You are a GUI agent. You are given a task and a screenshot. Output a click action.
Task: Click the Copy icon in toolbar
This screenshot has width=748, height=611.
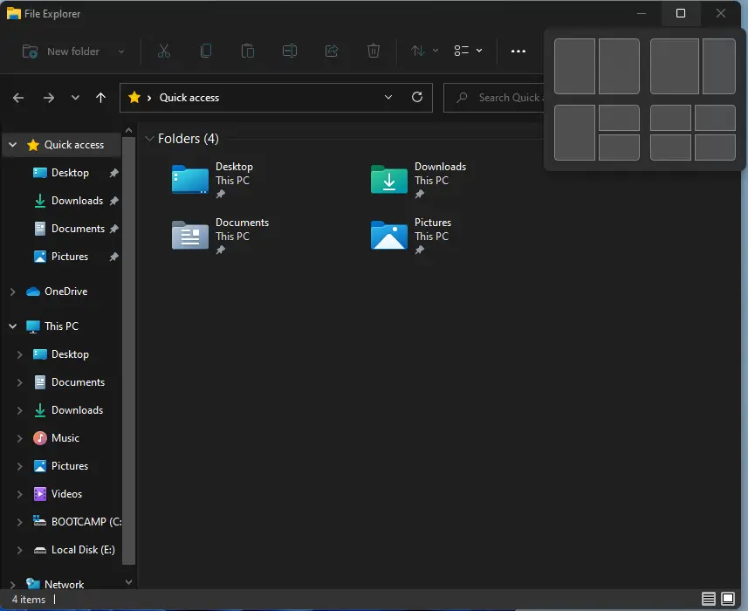(206, 51)
